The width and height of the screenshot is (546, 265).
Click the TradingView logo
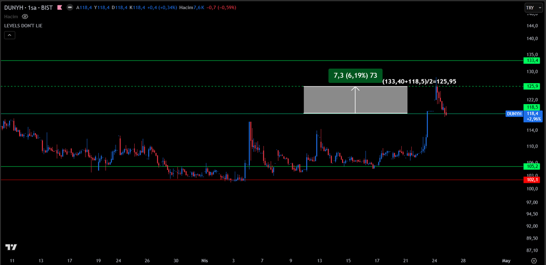pos(11,247)
